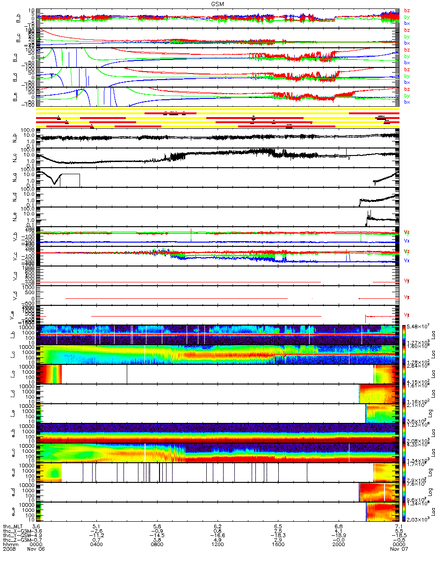Click the i_b ion spectrogram panel
Viewport: 435px width, 562px height.
click(x=217, y=334)
